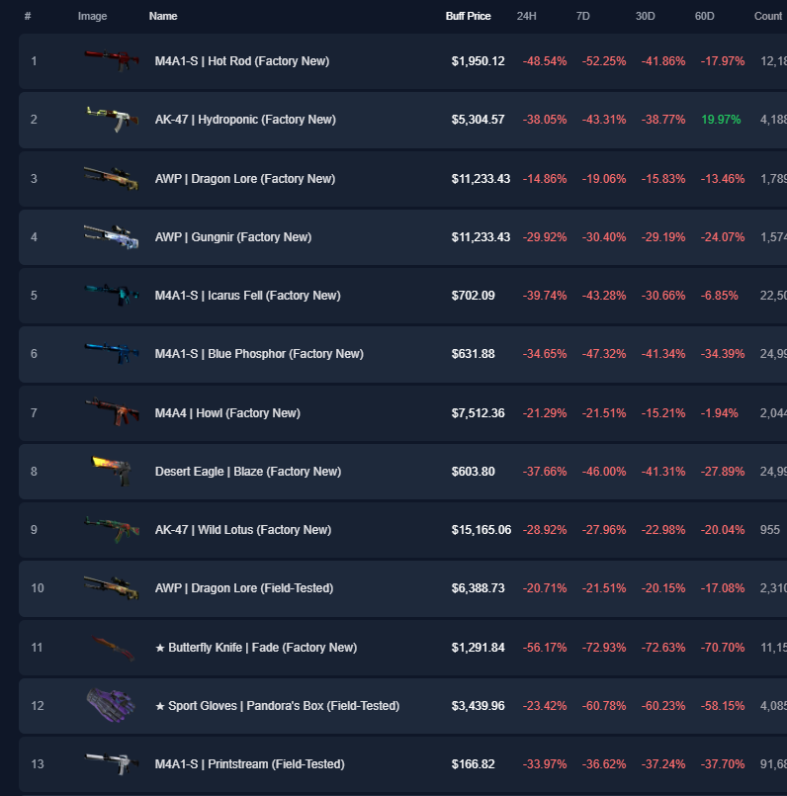Click the -72.93% 7D value
This screenshot has width=787, height=796.
point(604,648)
